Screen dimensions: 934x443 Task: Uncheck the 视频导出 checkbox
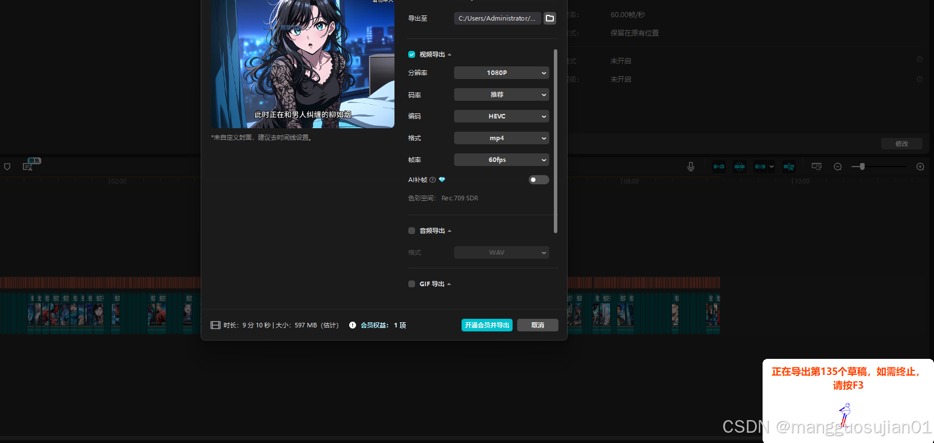pyautogui.click(x=412, y=54)
